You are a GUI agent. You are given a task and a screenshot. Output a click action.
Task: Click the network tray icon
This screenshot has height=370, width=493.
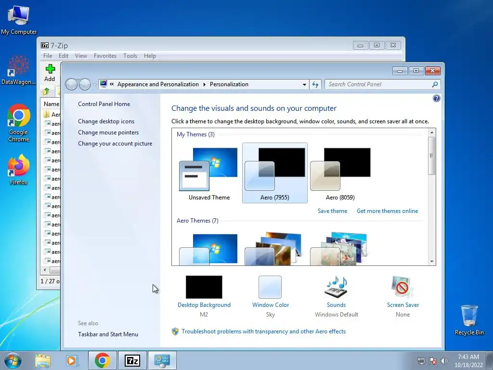[x=421, y=360]
